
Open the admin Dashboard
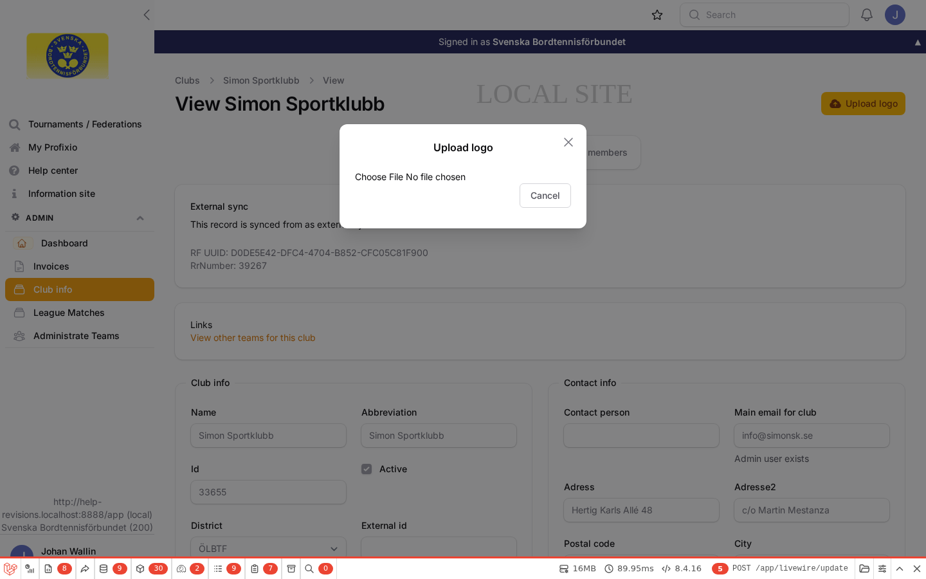(x=80, y=243)
